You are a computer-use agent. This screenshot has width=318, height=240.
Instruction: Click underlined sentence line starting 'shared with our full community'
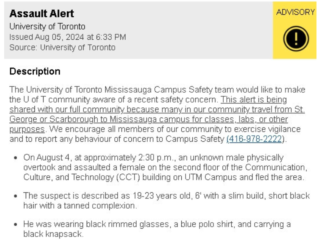[x=157, y=110]
